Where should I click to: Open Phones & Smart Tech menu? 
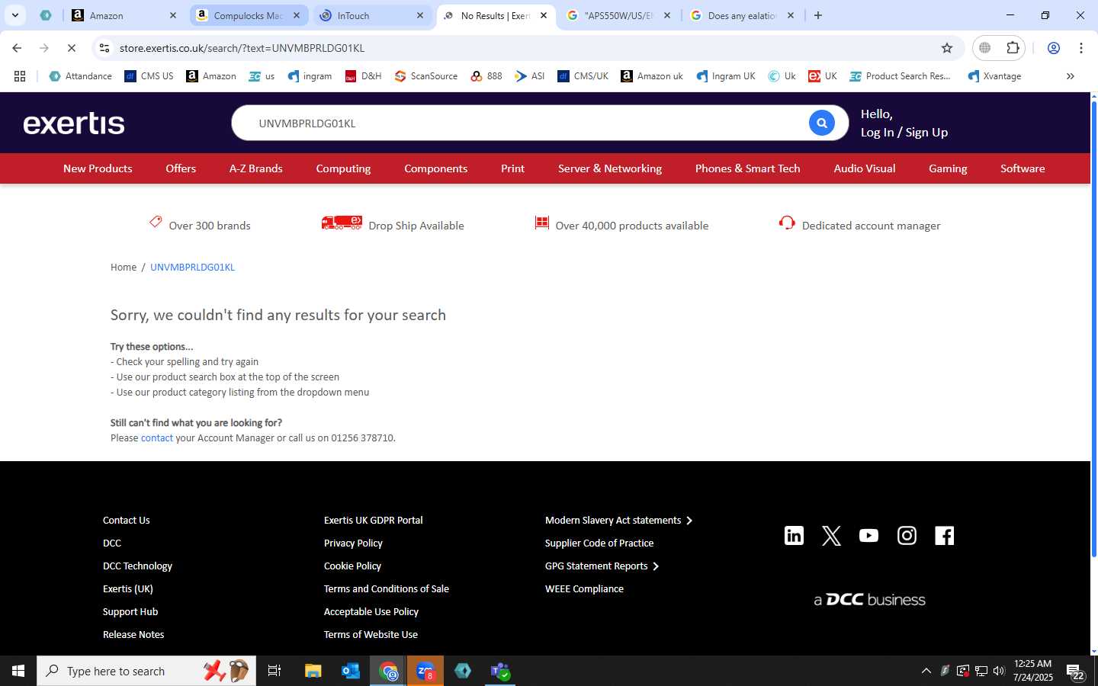(748, 168)
